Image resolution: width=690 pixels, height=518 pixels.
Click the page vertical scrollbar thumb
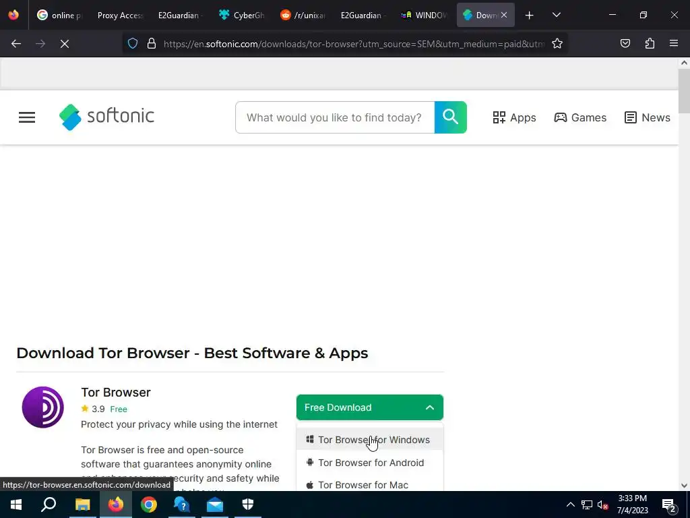point(684,90)
